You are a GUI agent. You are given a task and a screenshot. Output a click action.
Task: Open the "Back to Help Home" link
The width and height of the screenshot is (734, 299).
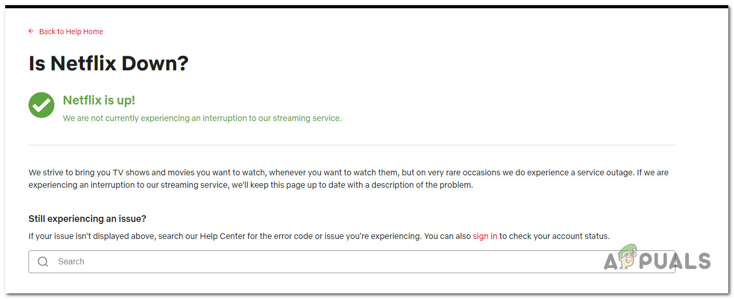pos(70,31)
